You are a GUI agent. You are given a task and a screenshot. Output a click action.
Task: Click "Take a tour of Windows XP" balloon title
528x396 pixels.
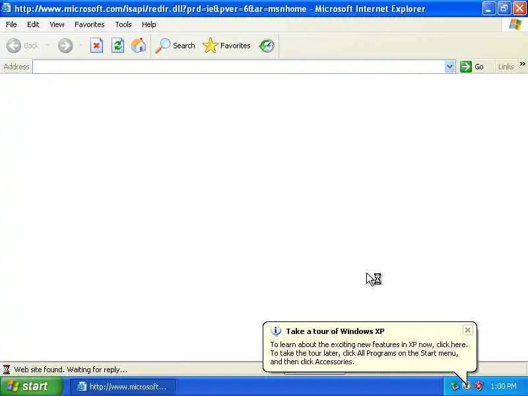(x=335, y=331)
